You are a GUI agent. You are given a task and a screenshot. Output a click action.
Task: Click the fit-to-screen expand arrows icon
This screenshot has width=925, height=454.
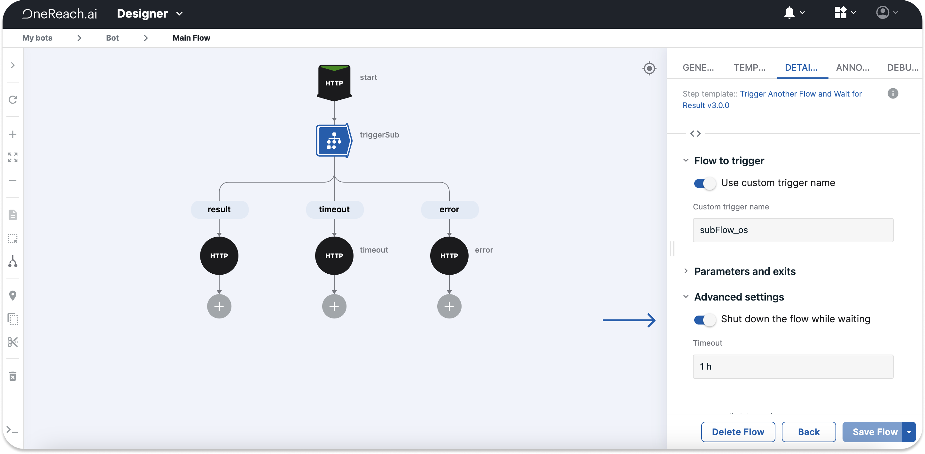click(x=13, y=157)
